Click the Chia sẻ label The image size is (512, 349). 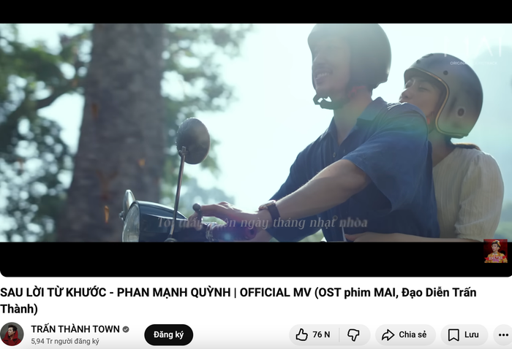[413, 334]
